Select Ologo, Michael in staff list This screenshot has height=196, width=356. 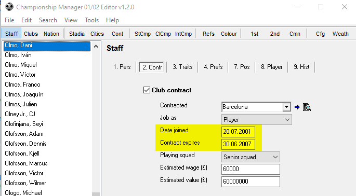[47, 192]
